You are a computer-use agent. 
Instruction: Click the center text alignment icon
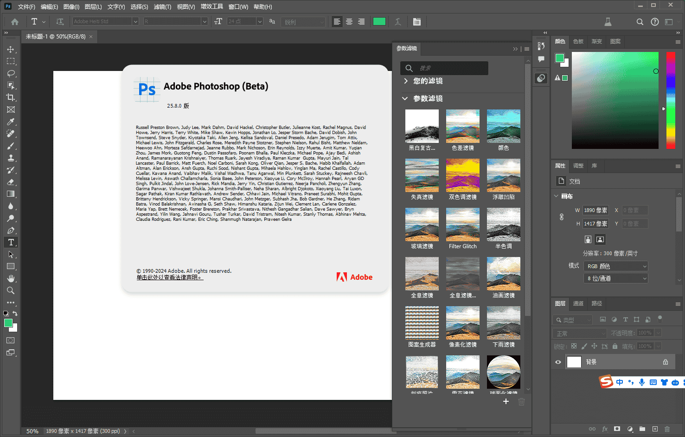[349, 22]
